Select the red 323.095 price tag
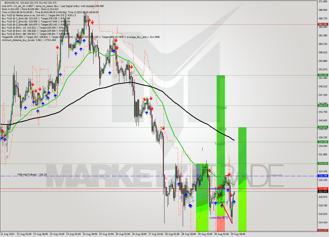 click(x=323, y=189)
